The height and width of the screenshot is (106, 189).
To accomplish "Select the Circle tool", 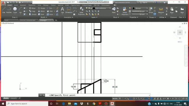I will pos(15,10).
